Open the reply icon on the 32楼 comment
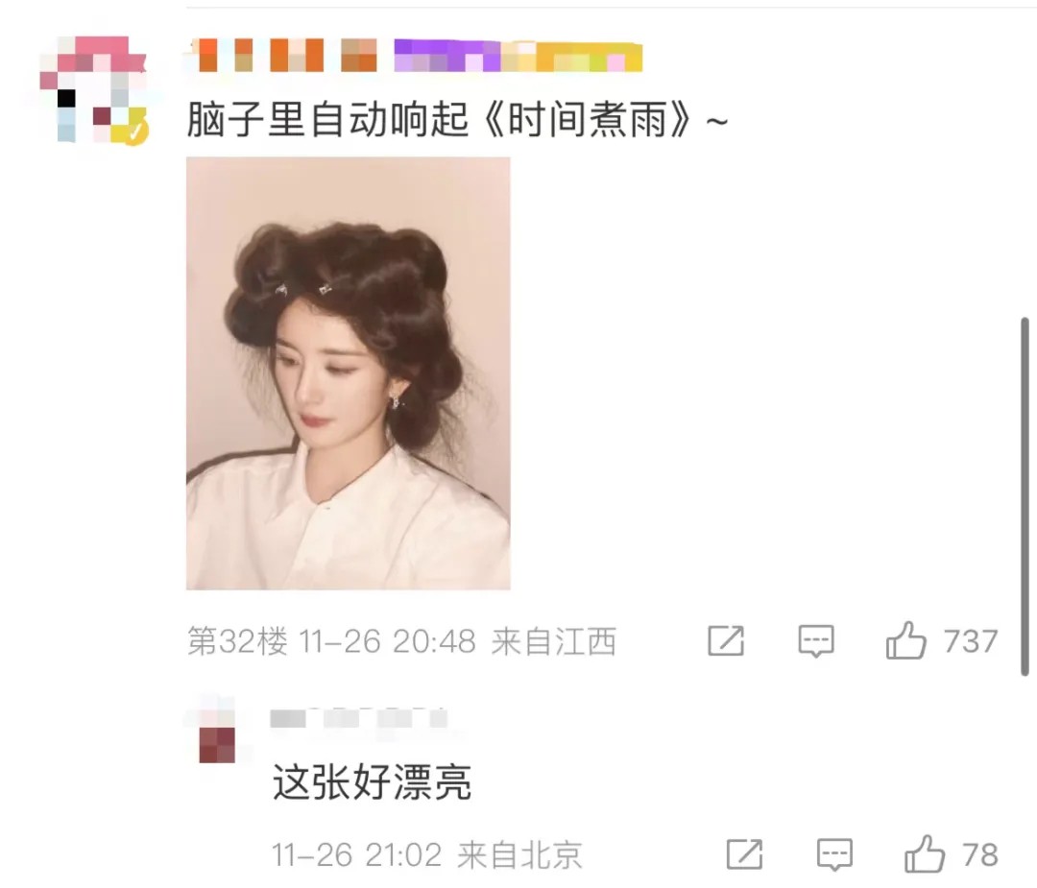Screen dimensions: 1037x888 pos(816,640)
